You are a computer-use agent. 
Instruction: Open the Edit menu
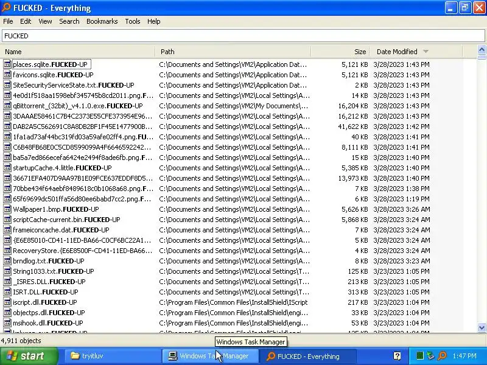26,21
